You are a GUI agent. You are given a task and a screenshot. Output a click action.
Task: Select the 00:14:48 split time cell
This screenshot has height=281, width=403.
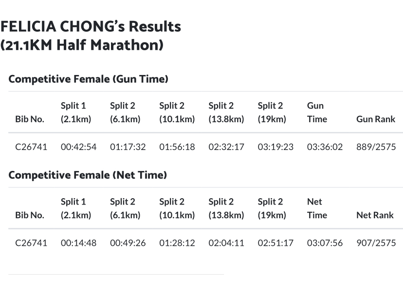(x=78, y=243)
